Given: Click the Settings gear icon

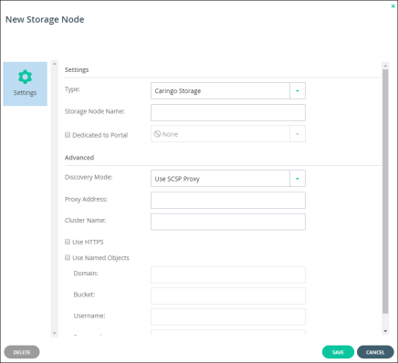Looking at the screenshot, I should (x=25, y=77).
